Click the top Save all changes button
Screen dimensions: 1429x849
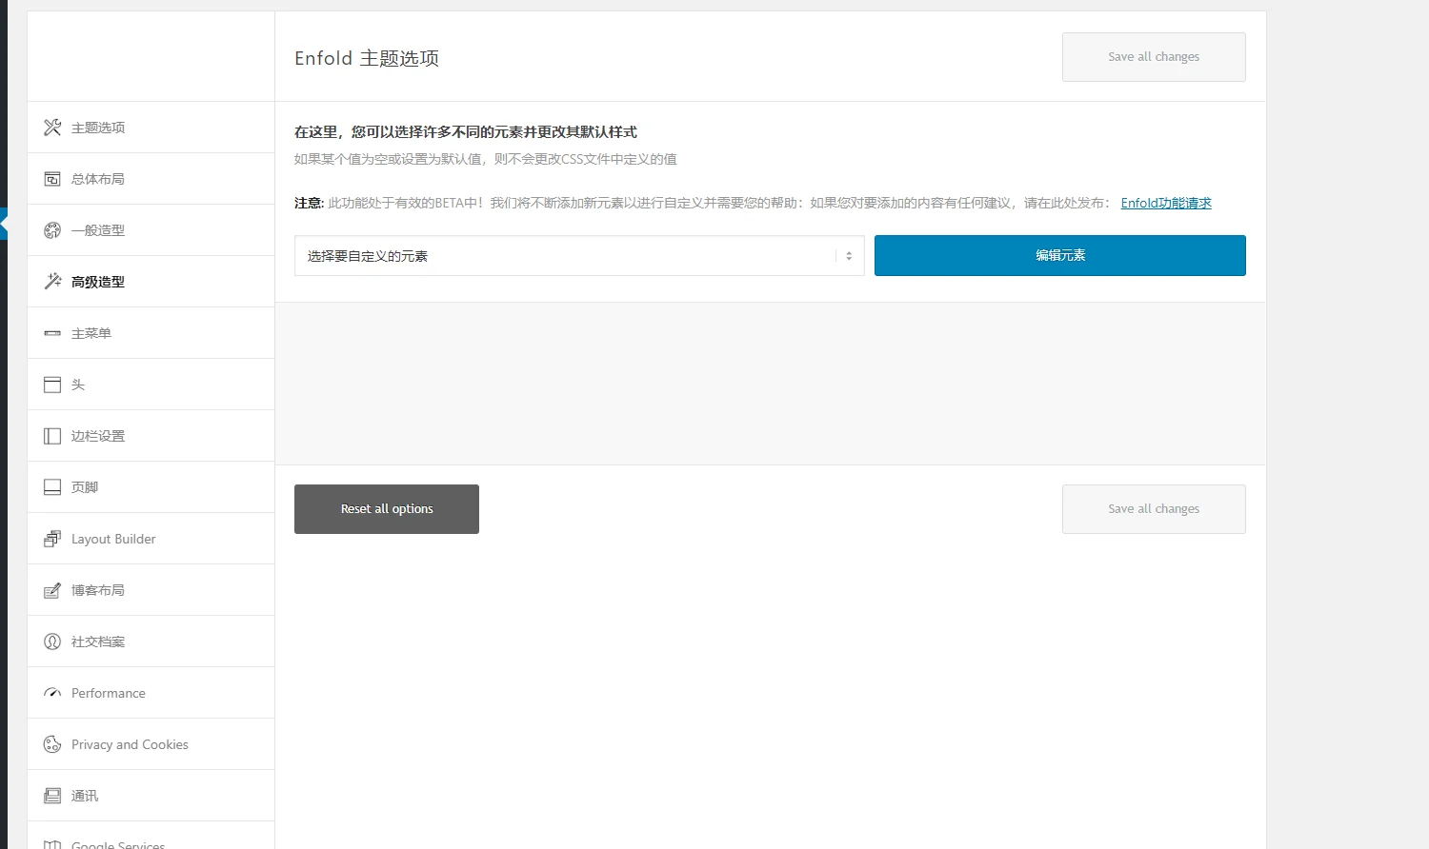click(x=1154, y=57)
